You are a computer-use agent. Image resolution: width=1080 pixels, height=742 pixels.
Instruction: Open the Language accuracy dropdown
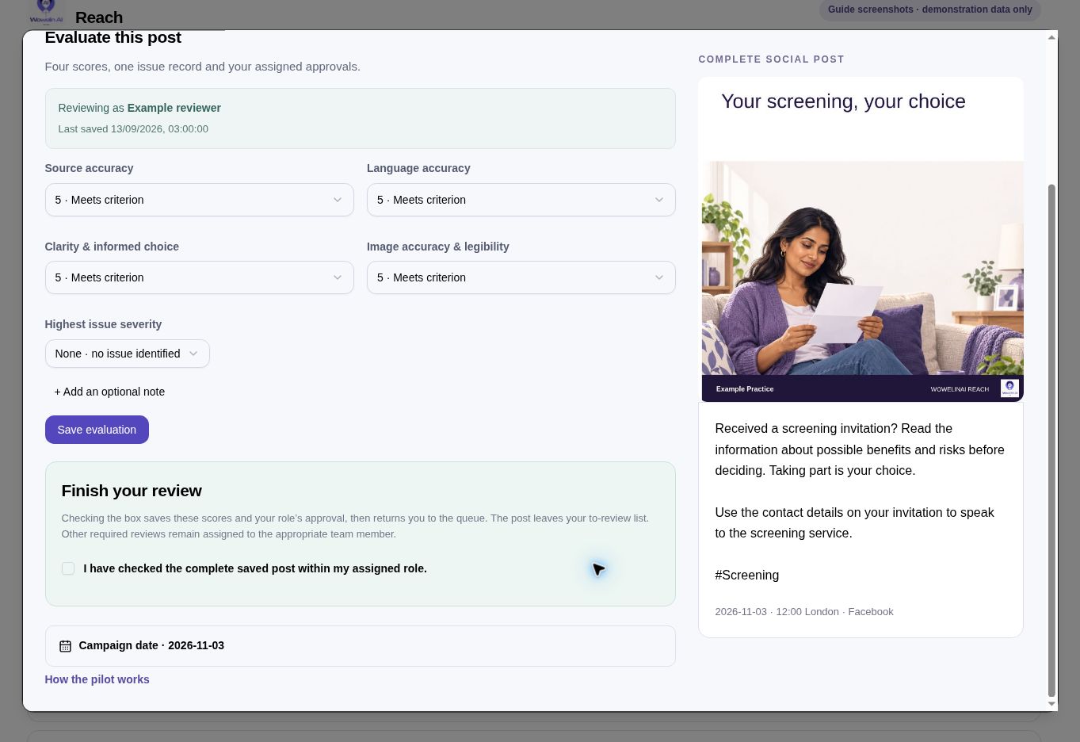tap(521, 200)
